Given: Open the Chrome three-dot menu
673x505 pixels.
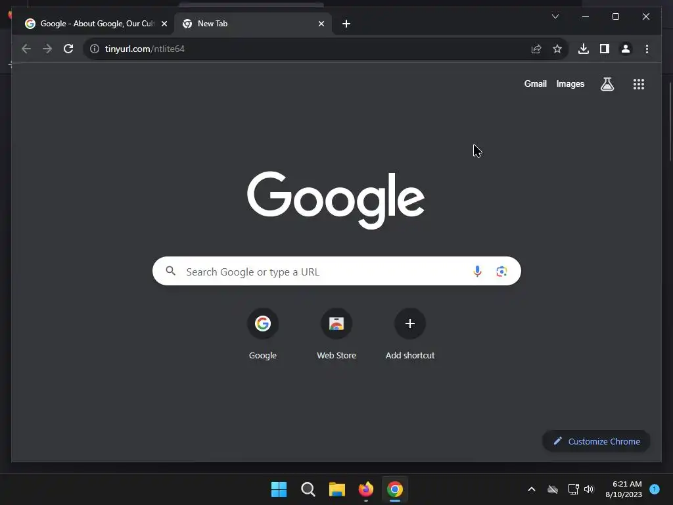Looking at the screenshot, I should pos(647,49).
